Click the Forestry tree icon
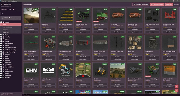This screenshot has height=96, width=180. click(x=3, y=69)
